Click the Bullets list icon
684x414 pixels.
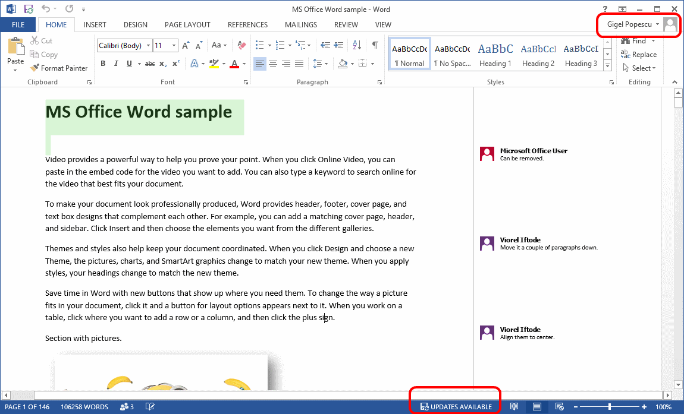tap(259, 45)
